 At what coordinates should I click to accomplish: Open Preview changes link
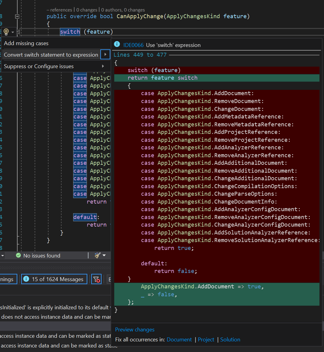(135, 330)
